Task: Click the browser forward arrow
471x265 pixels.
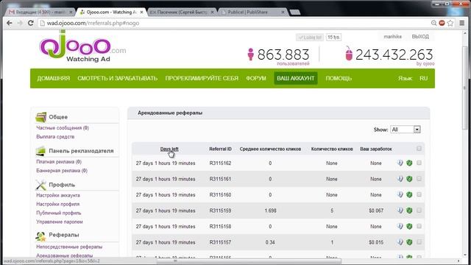Action: (20, 23)
